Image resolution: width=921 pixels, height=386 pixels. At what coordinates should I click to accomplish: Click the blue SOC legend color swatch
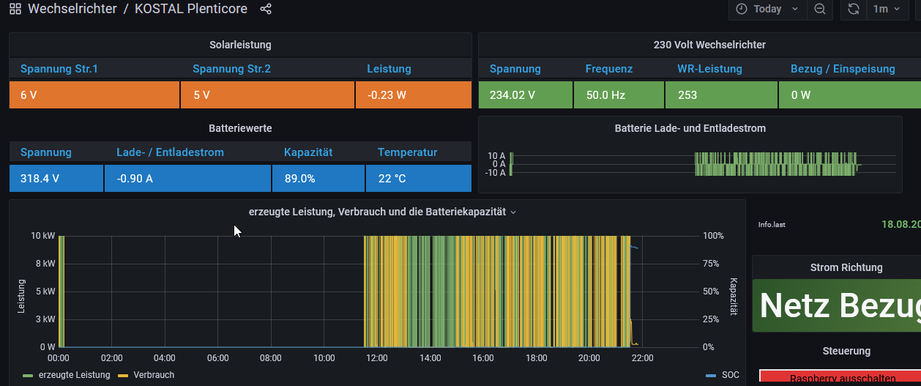[710, 376]
